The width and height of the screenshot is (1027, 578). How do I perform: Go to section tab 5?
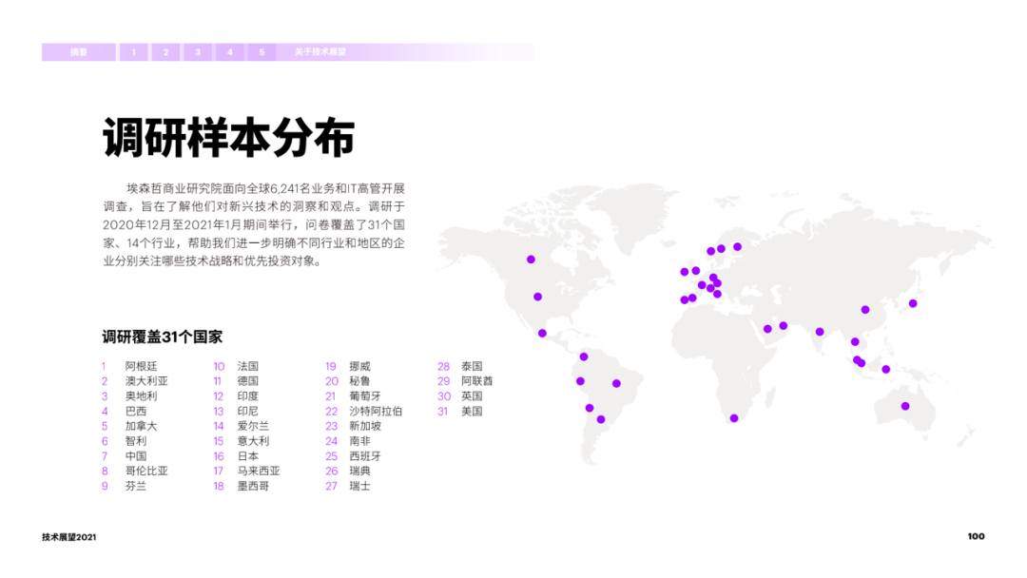point(262,52)
